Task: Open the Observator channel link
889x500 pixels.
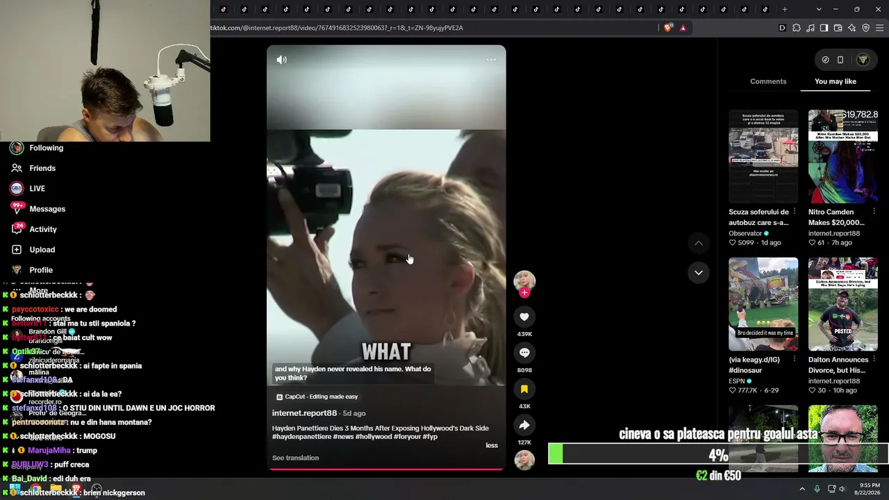Action: 749,233
